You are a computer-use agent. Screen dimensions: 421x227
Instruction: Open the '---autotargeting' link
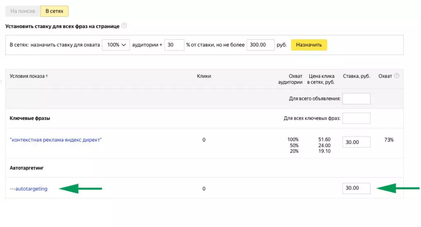tap(28, 189)
